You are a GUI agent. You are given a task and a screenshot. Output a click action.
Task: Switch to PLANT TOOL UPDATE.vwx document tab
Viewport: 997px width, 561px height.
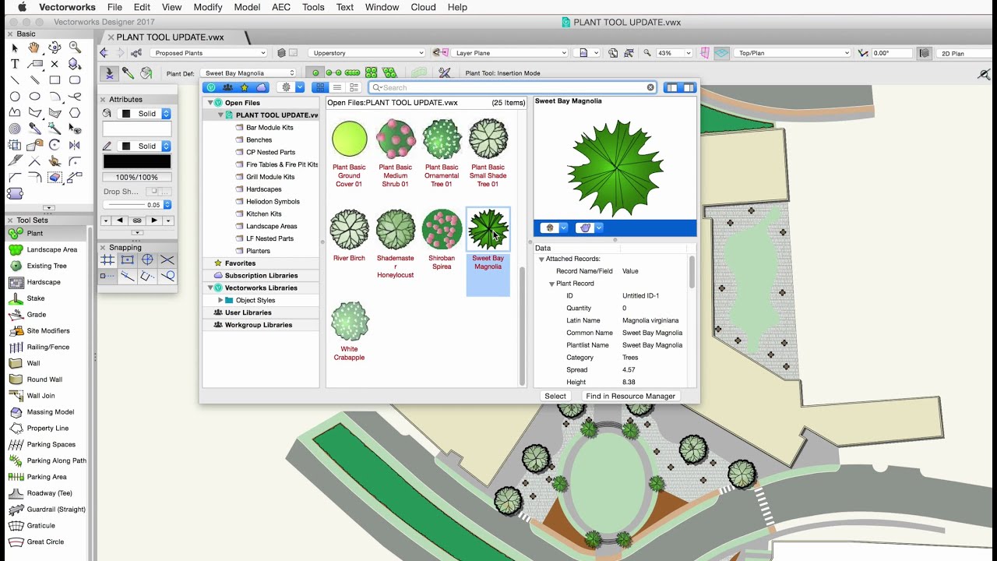pyautogui.click(x=170, y=37)
